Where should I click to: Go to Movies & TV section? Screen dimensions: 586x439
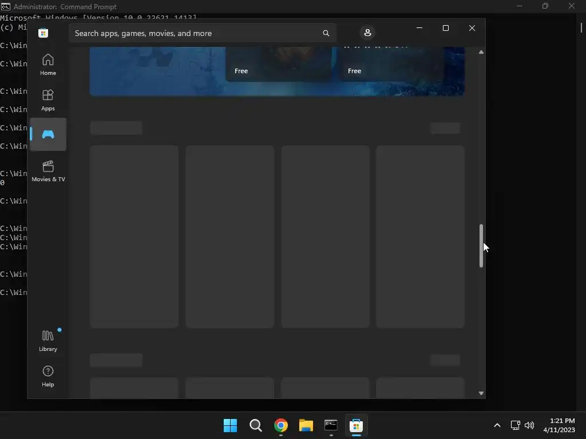coord(48,171)
